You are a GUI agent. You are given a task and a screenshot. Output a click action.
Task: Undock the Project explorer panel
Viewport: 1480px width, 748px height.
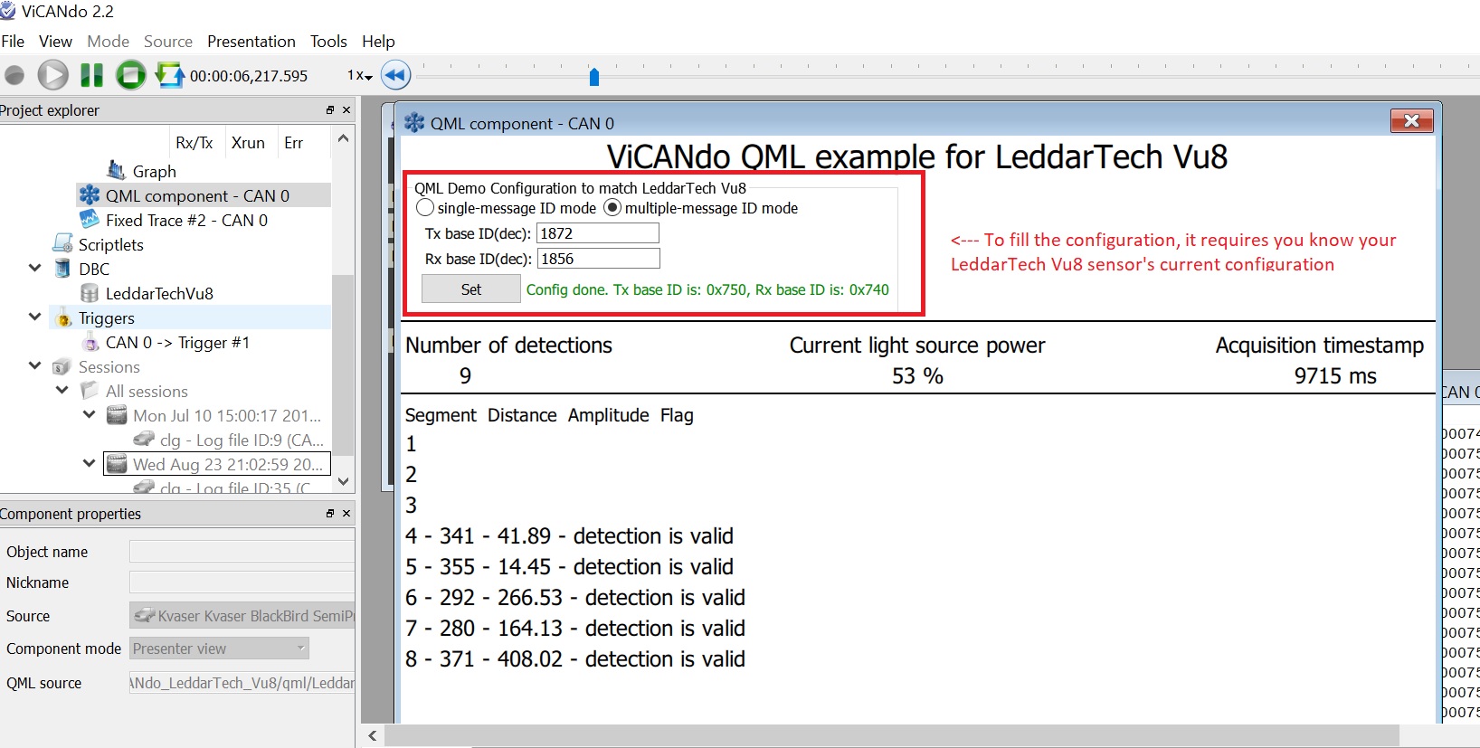point(330,110)
